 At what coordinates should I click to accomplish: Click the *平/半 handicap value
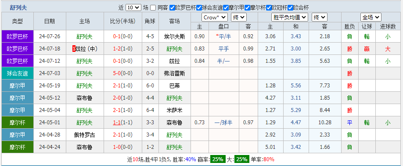tap(223, 36)
